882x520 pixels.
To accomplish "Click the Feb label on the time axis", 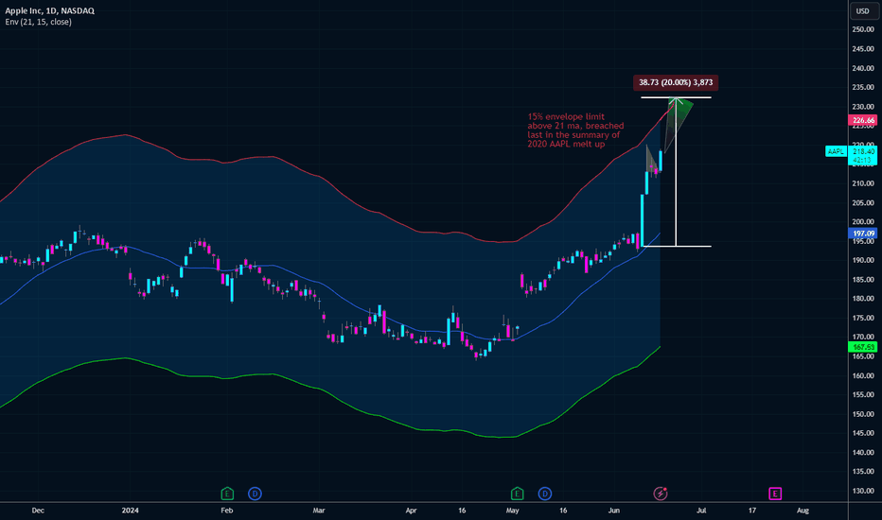I will 227,511.
